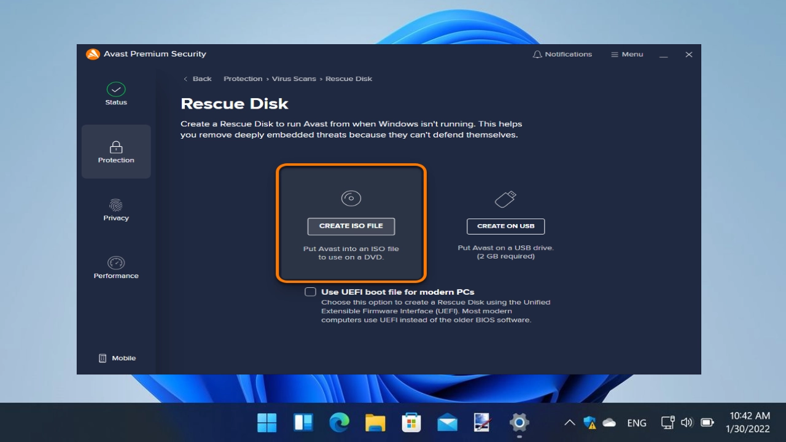Click the Virus Scans breadcrumb link
The image size is (786, 442).
(294, 79)
